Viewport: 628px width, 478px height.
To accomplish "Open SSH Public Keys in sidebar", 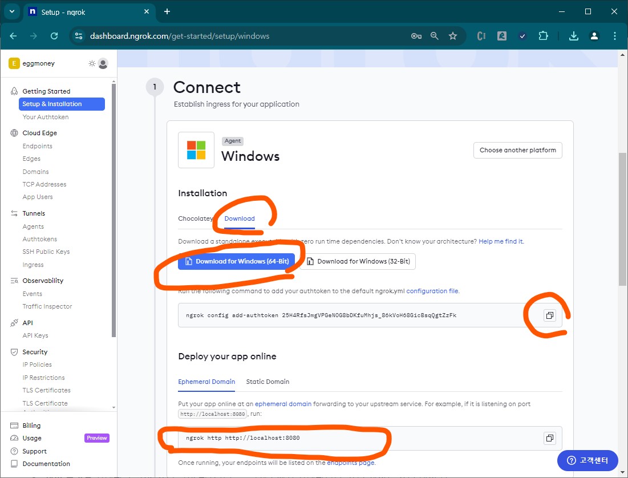I will [46, 252].
